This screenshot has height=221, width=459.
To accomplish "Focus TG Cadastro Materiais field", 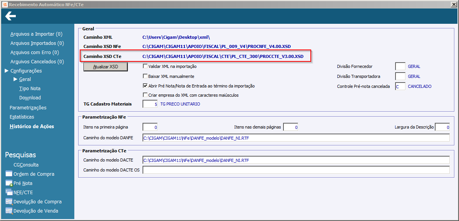I will point(150,104).
